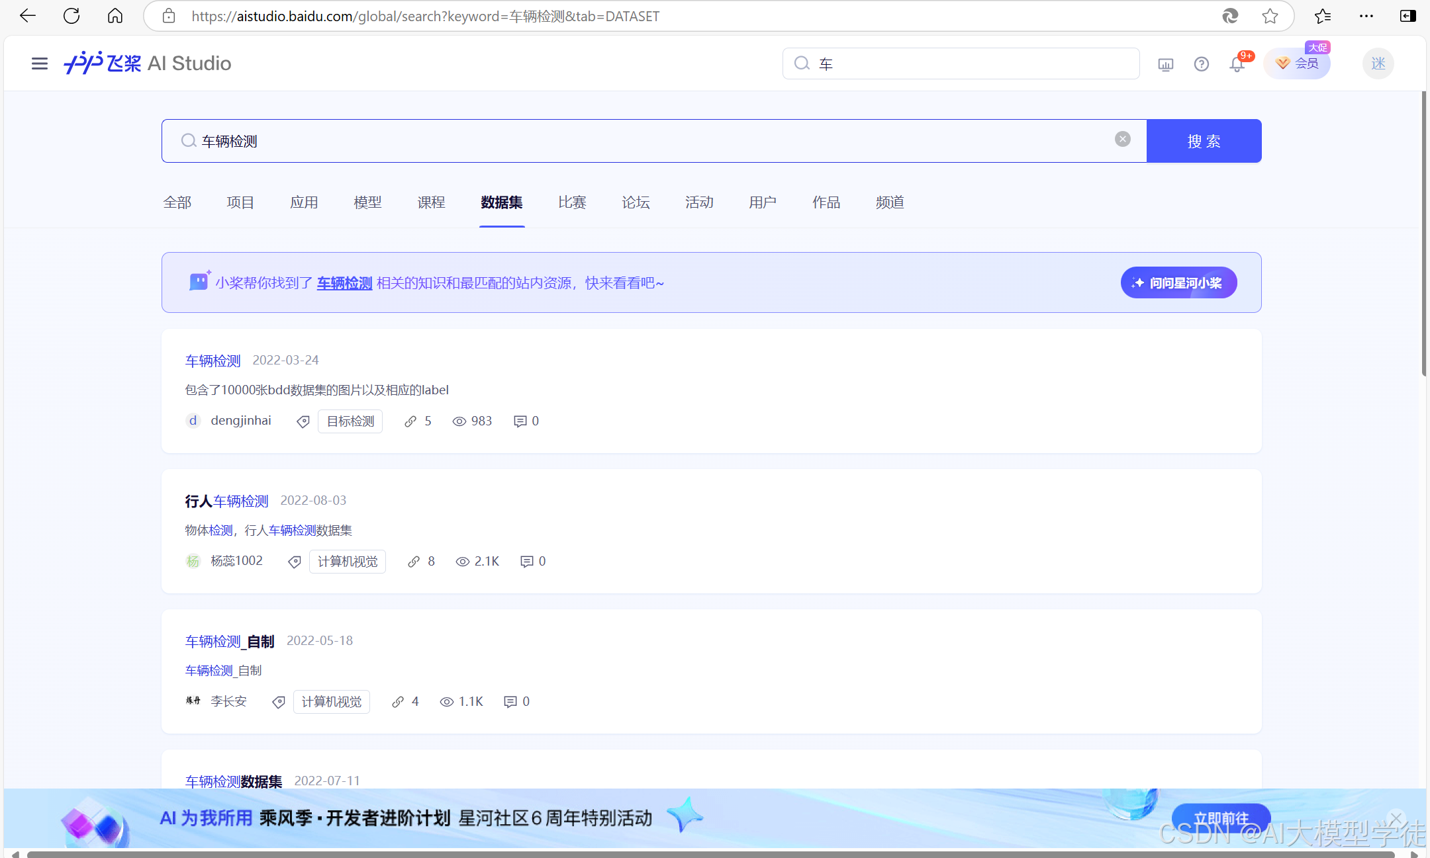Close the bottom promotional banner
The image size is (1430, 858).
(1395, 818)
